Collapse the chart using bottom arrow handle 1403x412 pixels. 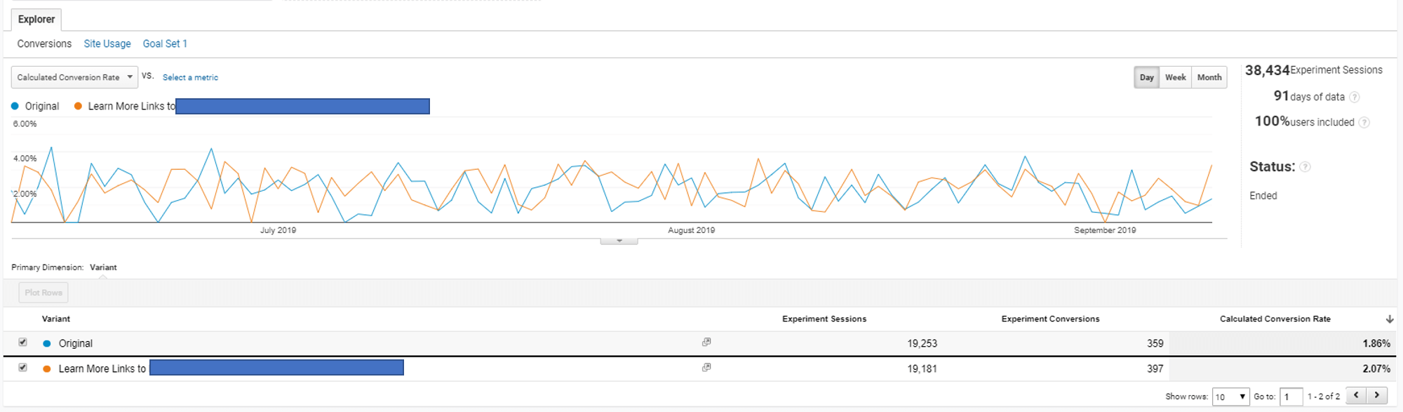coord(619,241)
